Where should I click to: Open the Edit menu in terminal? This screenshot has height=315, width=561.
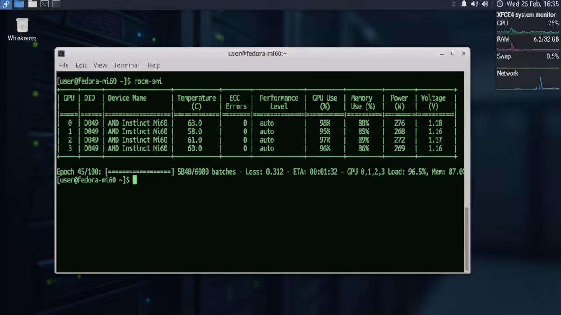pyautogui.click(x=81, y=65)
